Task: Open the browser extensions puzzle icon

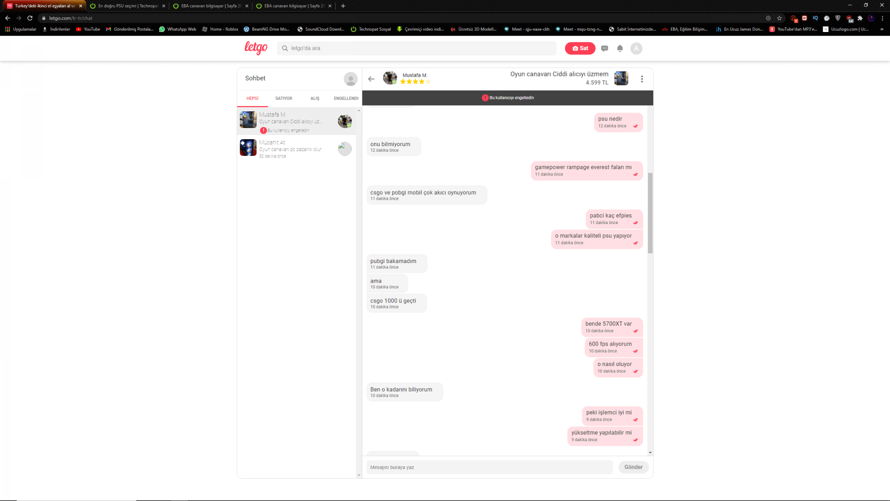Action: pos(860,18)
